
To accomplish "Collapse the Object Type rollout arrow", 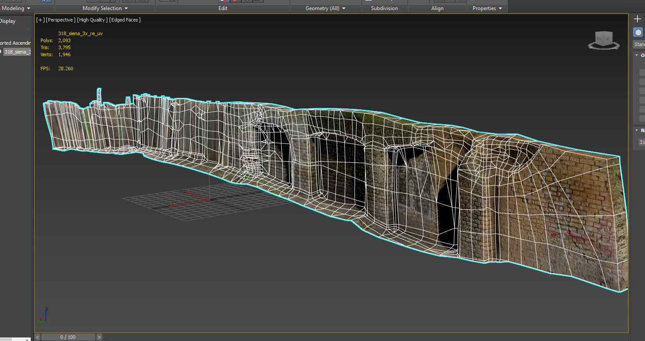I will point(637,55).
